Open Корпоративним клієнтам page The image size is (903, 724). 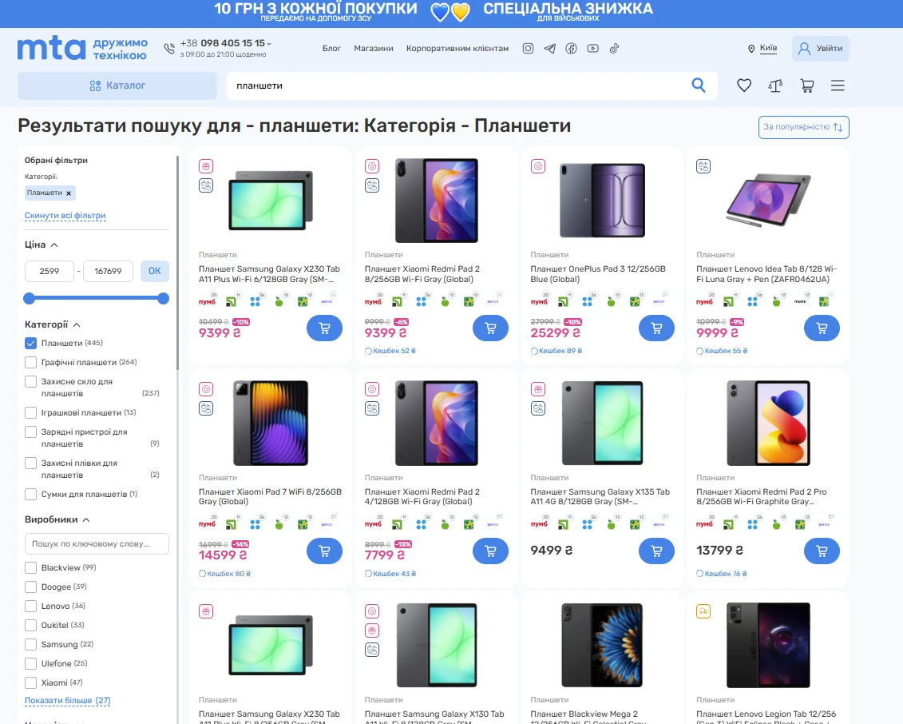pyautogui.click(x=457, y=49)
